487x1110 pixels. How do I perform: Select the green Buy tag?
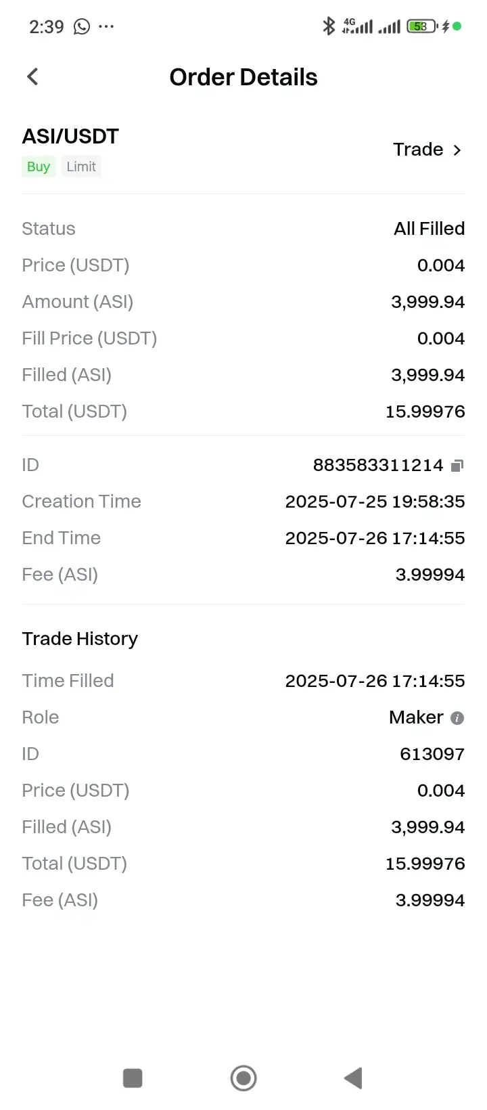coord(39,166)
